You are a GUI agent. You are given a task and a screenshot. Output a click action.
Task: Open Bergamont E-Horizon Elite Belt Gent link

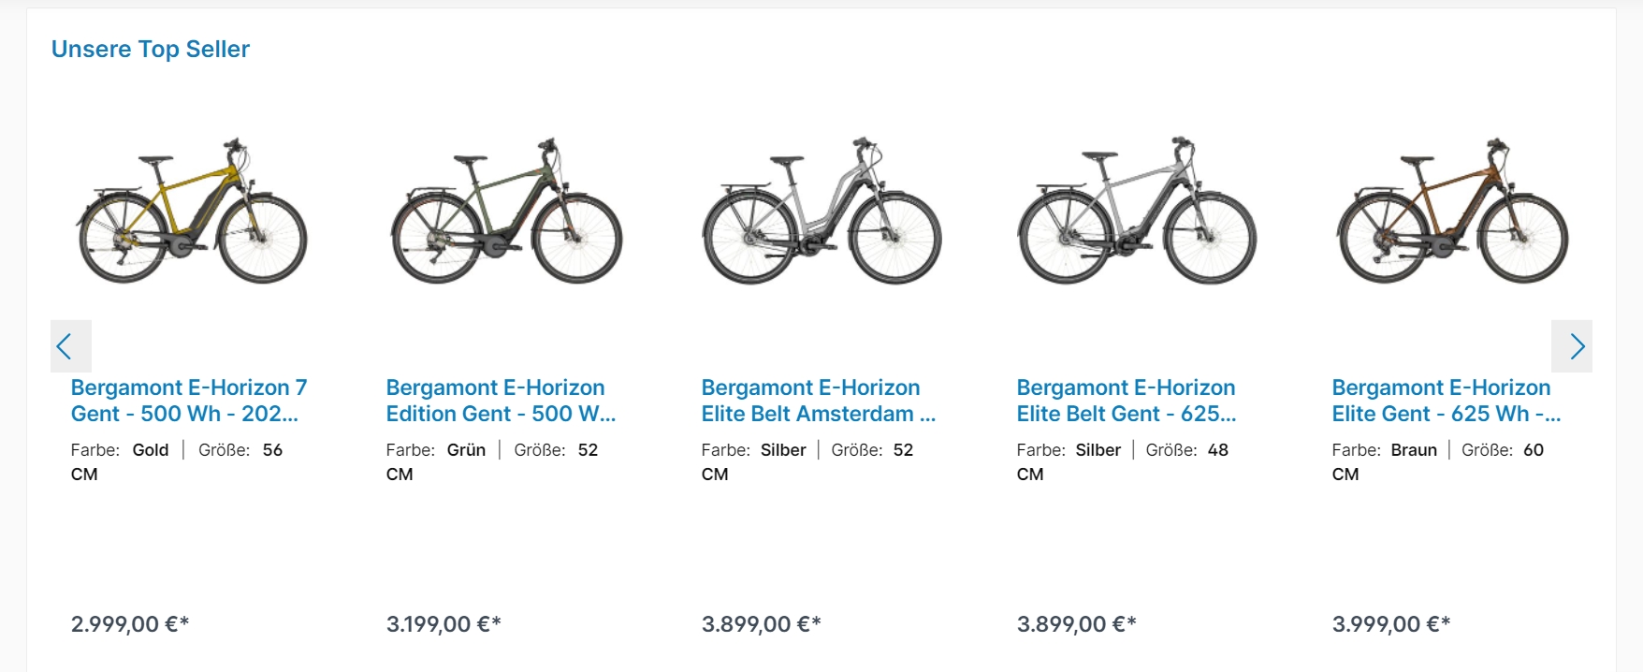[x=1126, y=401]
